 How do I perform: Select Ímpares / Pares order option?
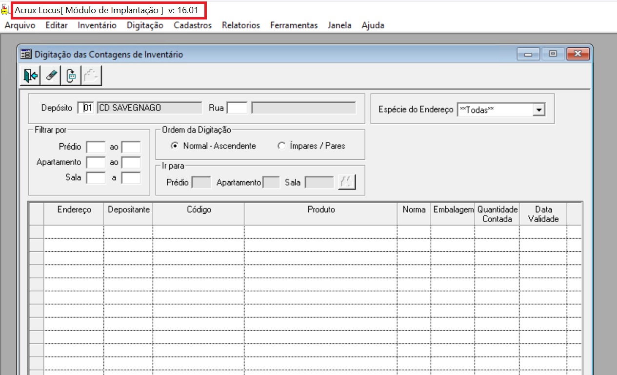coord(311,146)
